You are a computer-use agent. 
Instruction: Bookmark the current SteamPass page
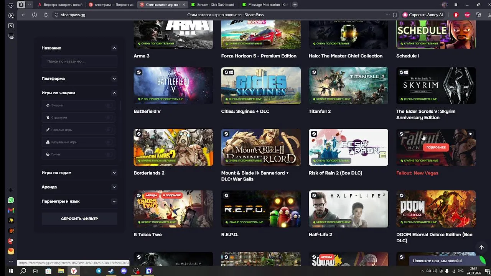(x=395, y=15)
